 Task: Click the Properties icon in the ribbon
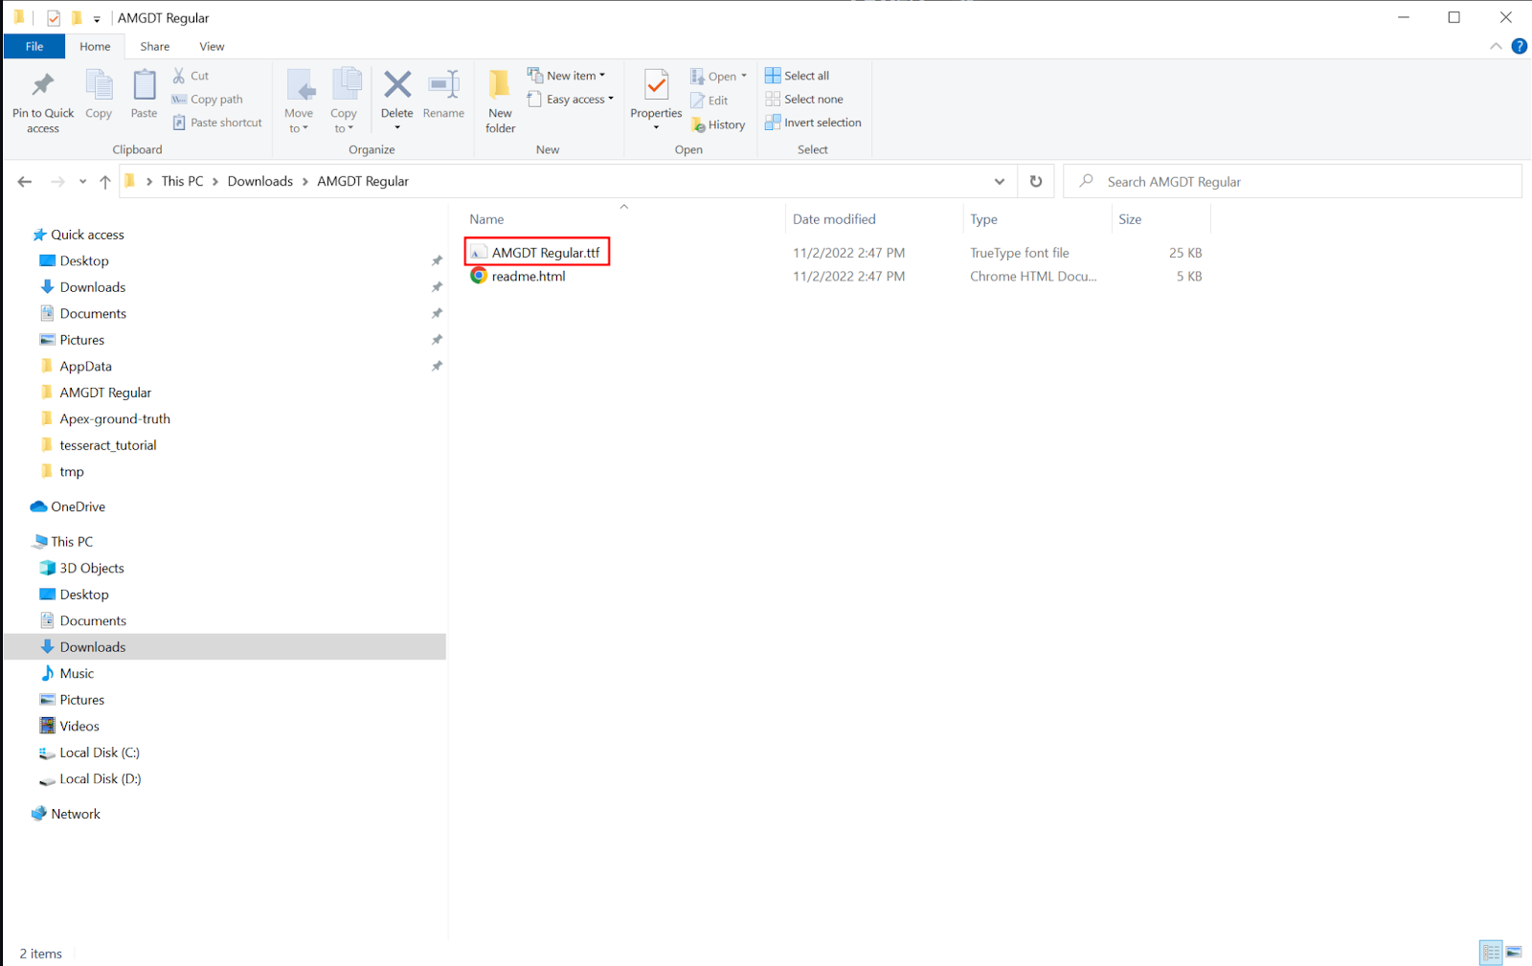(x=656, y=86)
